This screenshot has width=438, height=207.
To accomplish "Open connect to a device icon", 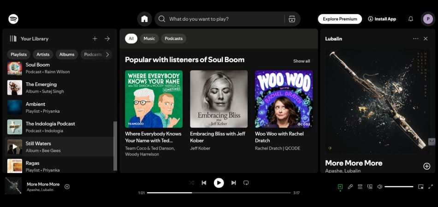I will tap(370, 187).
